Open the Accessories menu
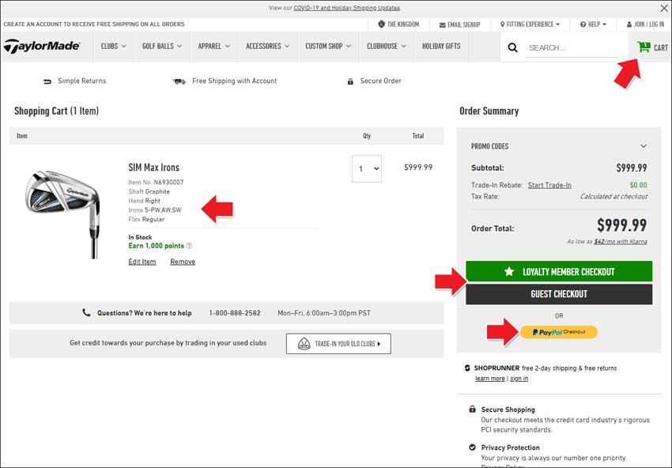This screenshot has height=468, width=672. (267, 46)
